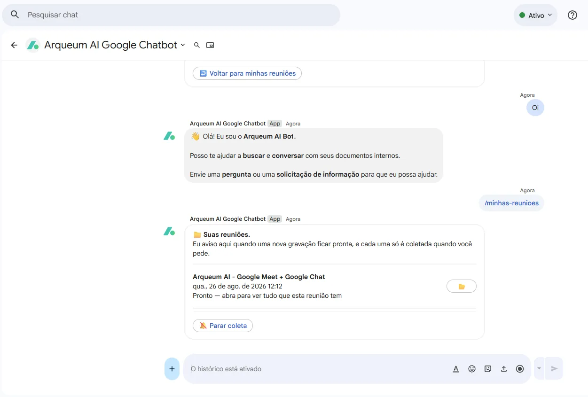Screen dimensions: 588x397
Task: Click the /minhas-reunioes command message
Action: coord(511,203)
